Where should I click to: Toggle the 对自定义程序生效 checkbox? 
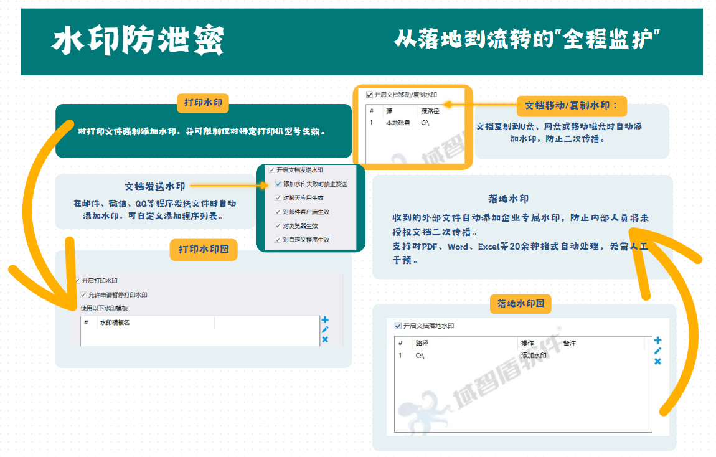click(278, 240)
